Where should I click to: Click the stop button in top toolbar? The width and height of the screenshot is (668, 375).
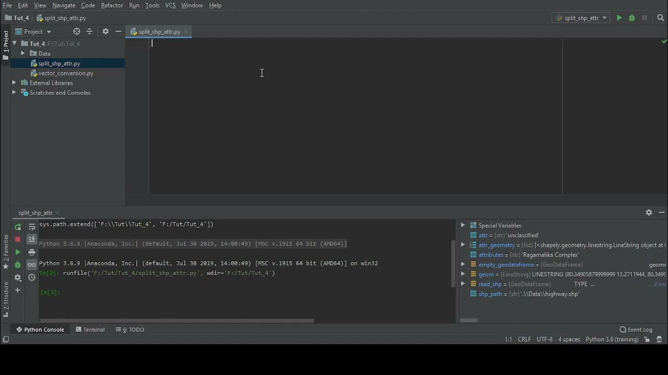coord(645,18)
